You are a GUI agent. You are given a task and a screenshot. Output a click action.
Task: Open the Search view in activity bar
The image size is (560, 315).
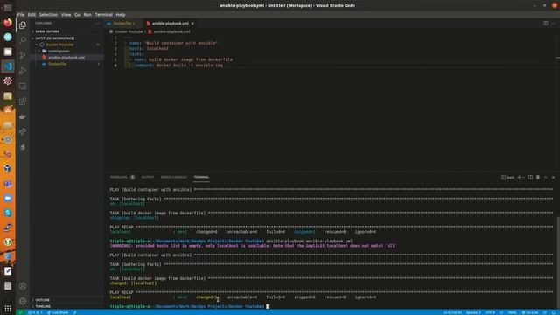pyautogui.click(x=23, y=40)
